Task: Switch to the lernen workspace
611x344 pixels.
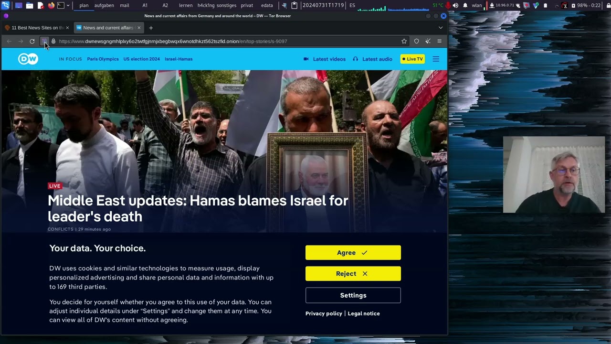Action: tap(186, 5)
